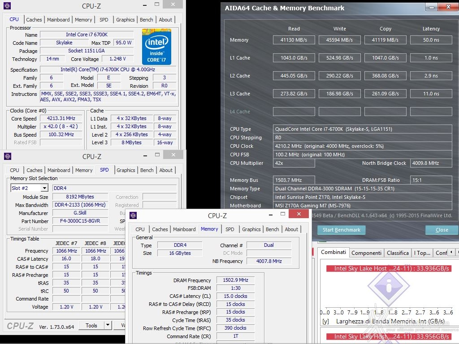Open the Caches tab in the CPU-Z Memory window
The width and height of the screenshot is (459, 344).
160,229
